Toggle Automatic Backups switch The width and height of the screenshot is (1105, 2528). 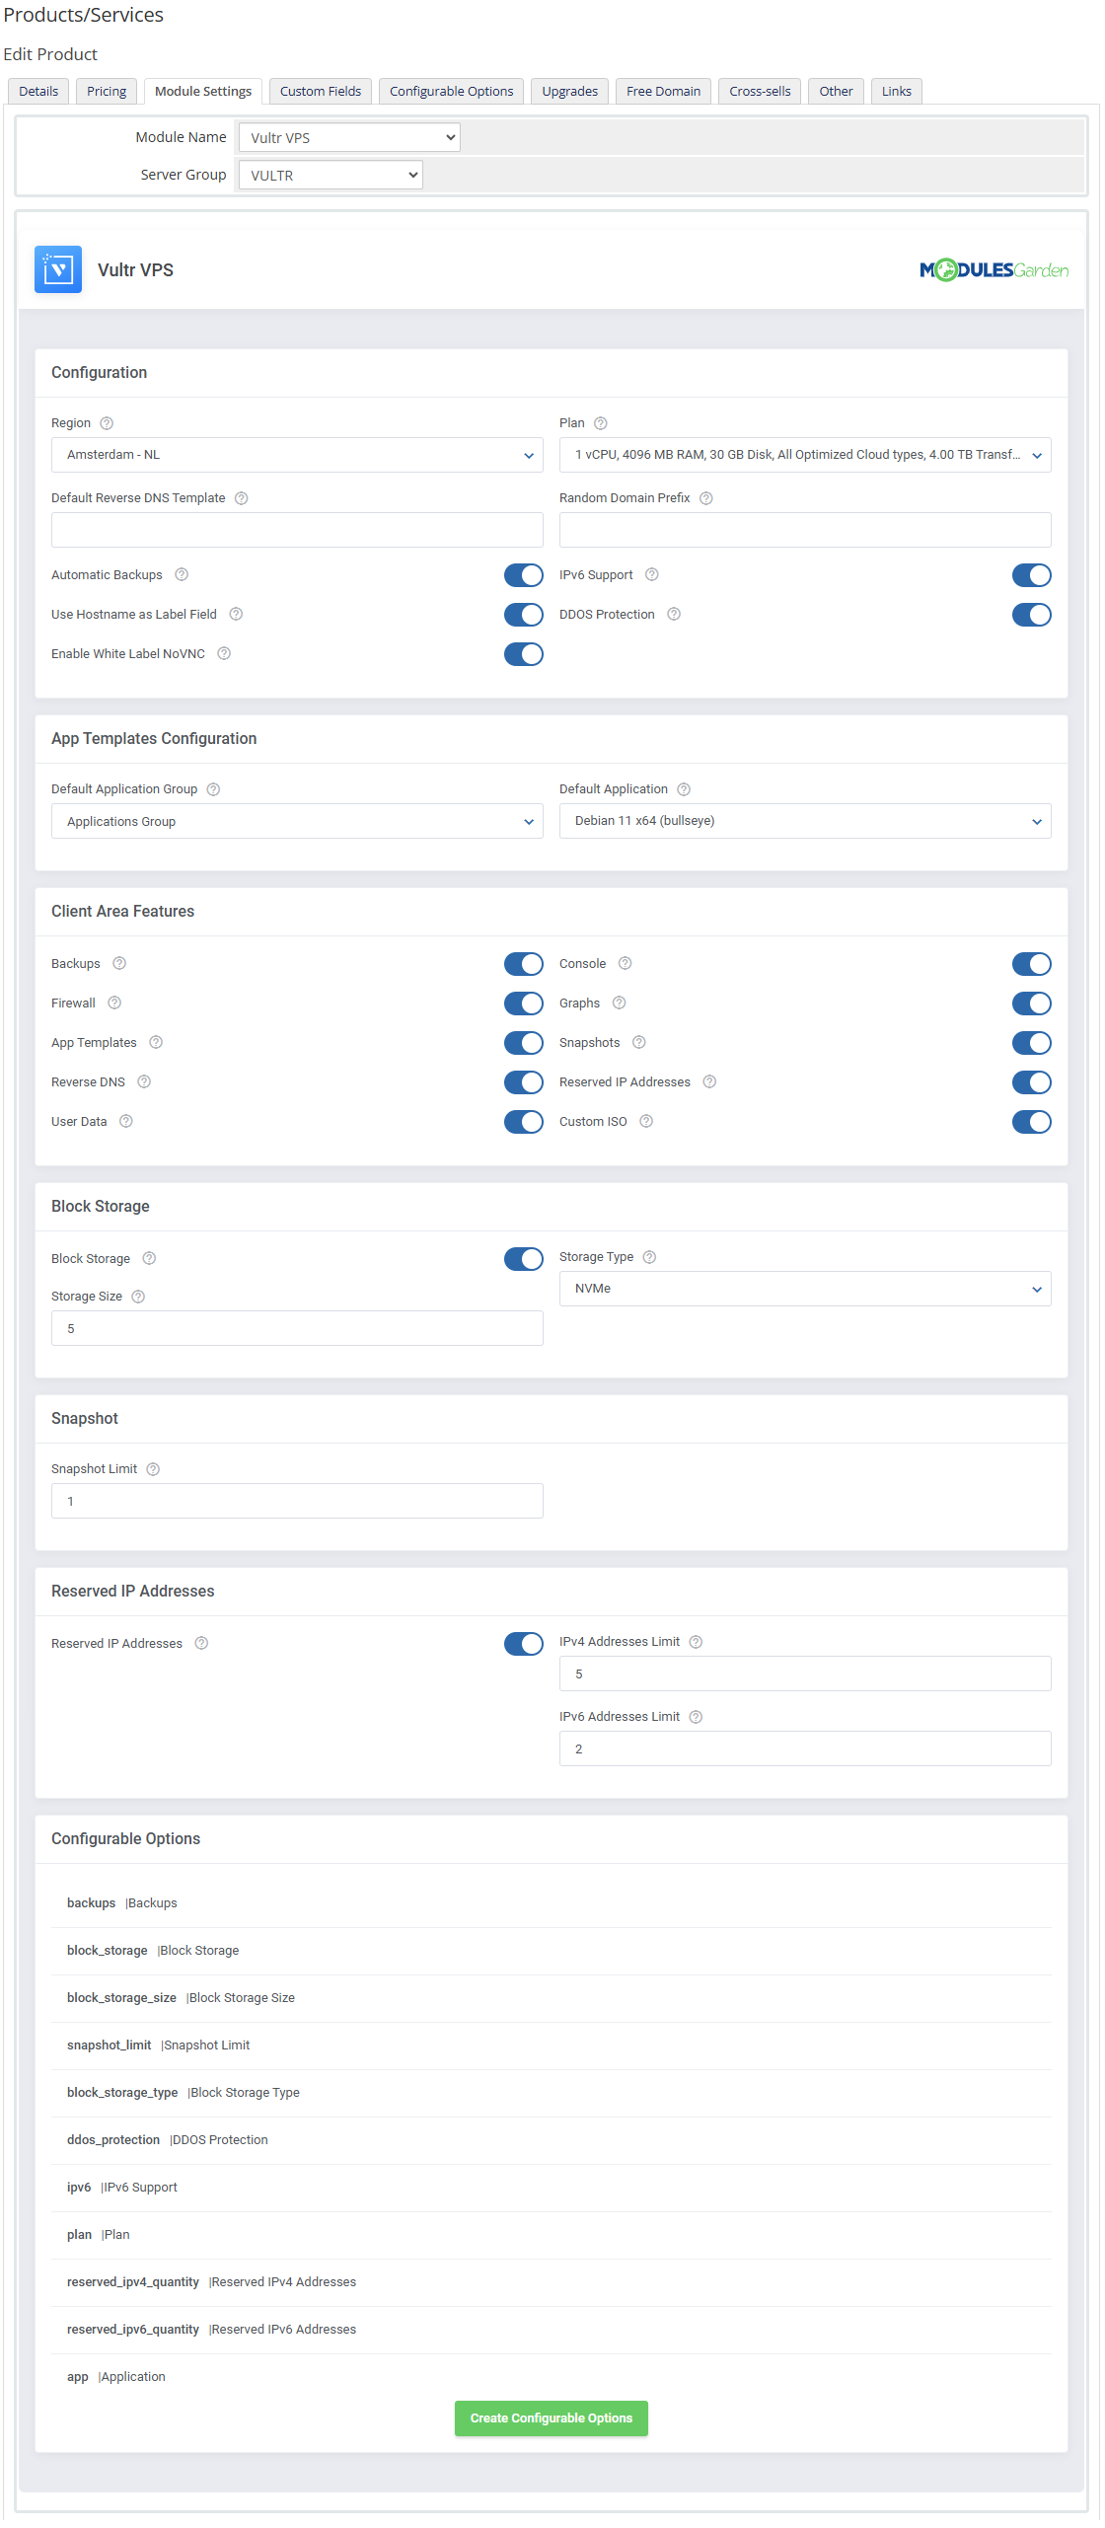523,575
